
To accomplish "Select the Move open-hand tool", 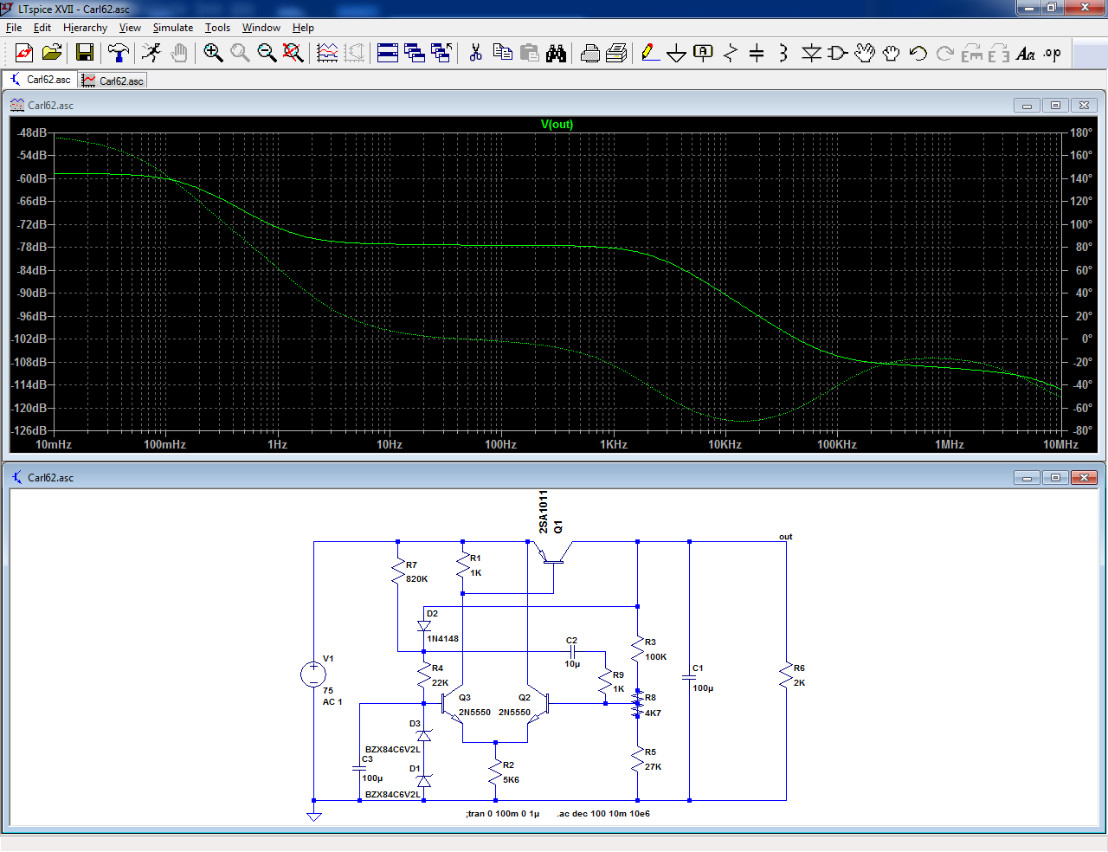I will 865,54.
